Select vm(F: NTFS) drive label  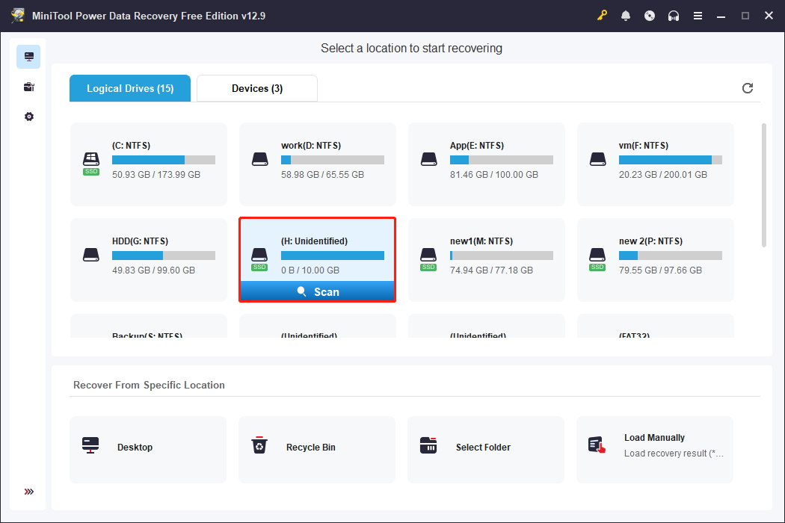point(643,146)
